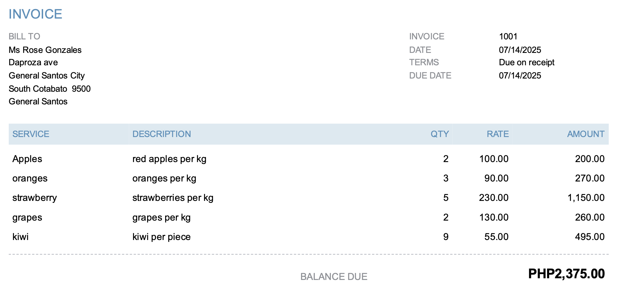This screenshot has height=305, width=620.
Task: Select the 130.00 rate for grapes
Action: (x=494, y=217)
